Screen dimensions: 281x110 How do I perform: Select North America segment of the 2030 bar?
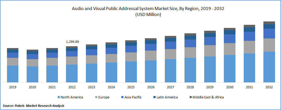(230, 69)
